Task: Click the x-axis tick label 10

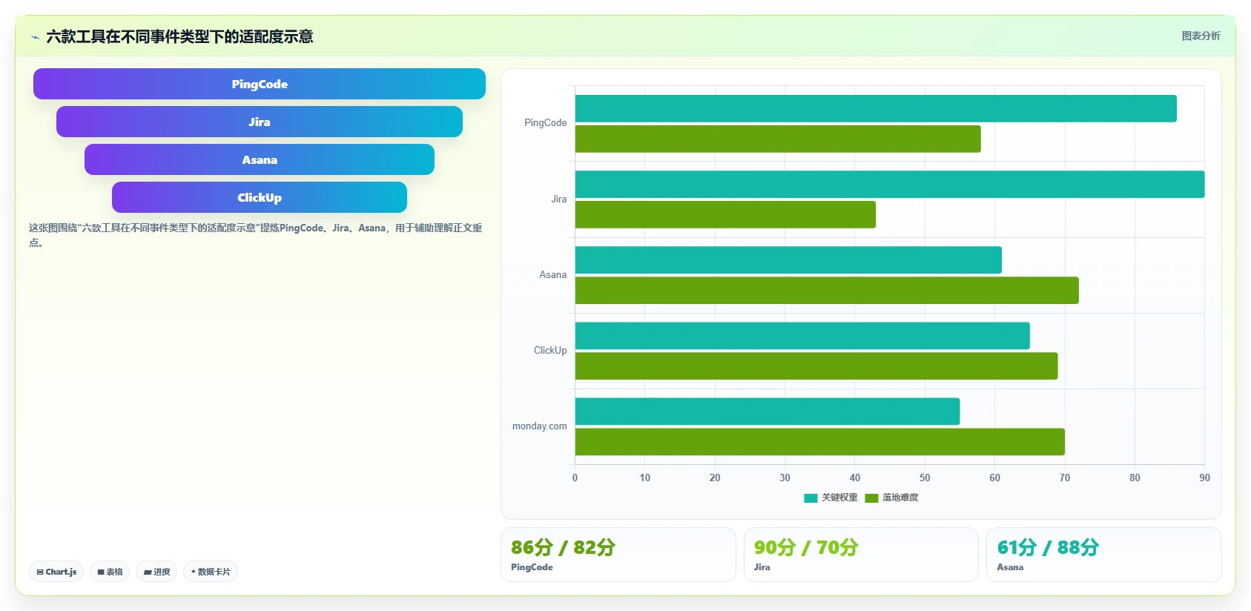Action: click(x=645, y=478)
